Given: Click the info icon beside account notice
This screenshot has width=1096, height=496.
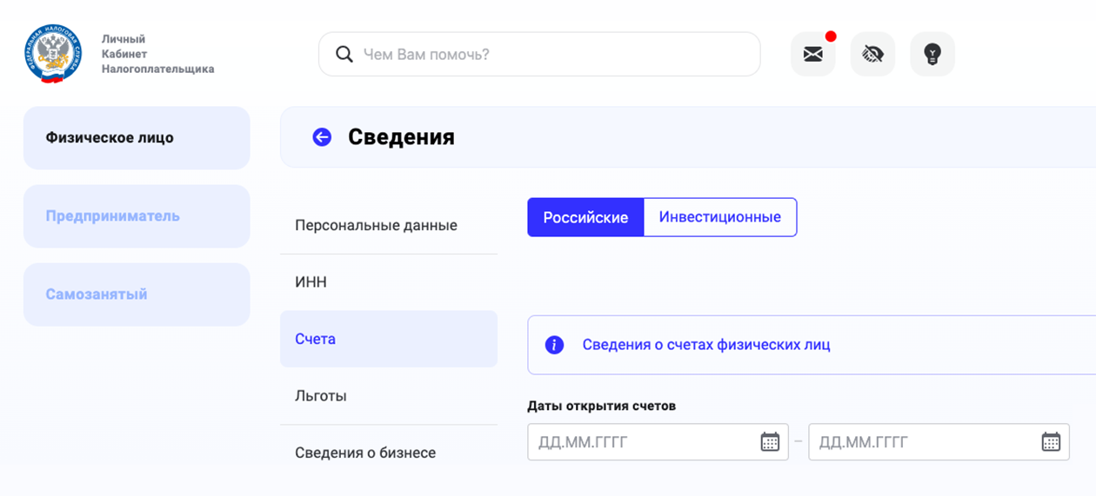Looking at the screenshot, I should (554, 345).
